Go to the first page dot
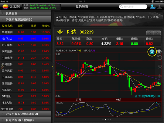The width and height of the screenshot is (164, 123). (x=103, y=120)
